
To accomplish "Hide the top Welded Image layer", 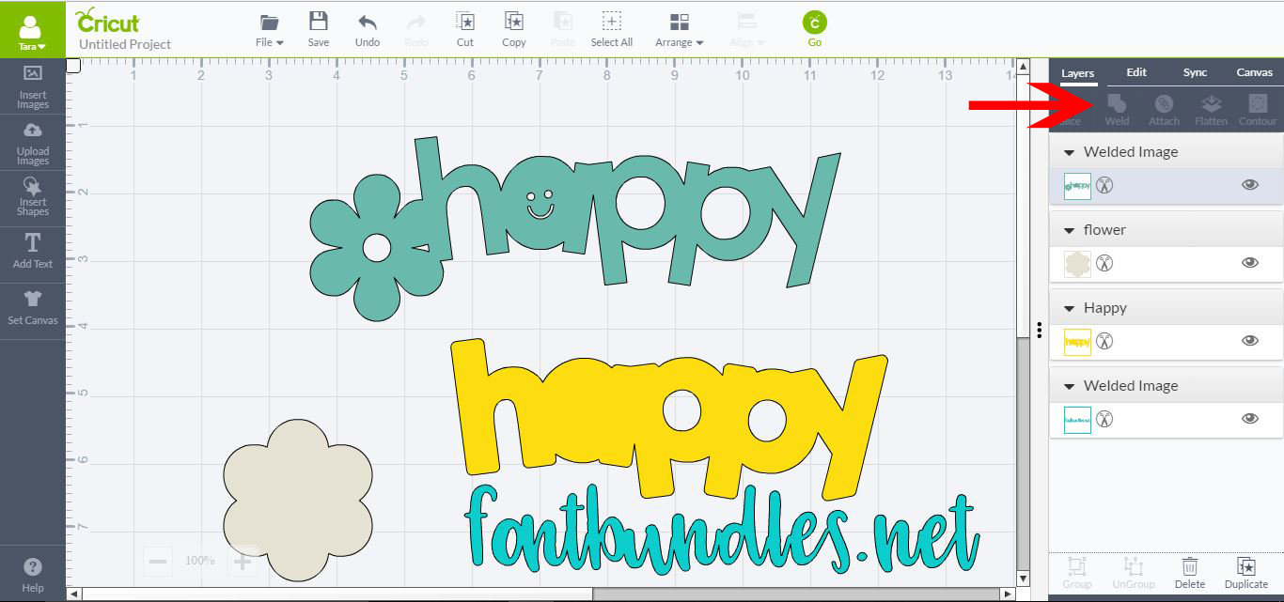I will 1249,185.
